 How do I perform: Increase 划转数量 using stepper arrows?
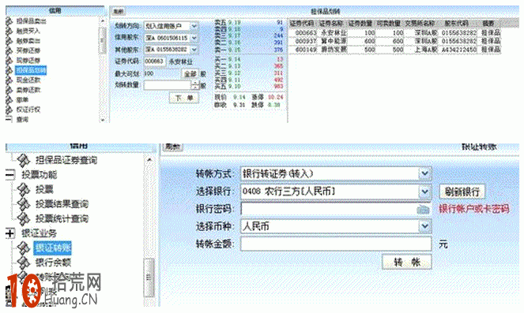(195, 84)
